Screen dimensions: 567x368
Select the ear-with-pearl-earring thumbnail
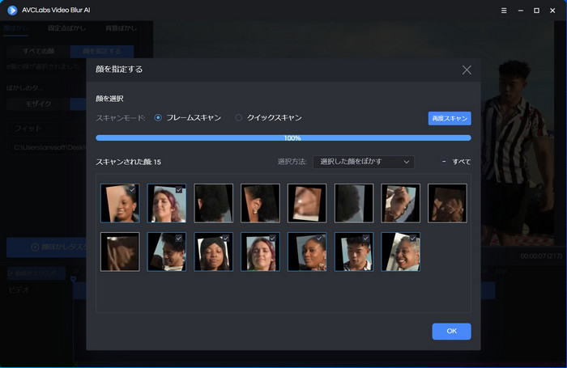click(x=260, y=203)
